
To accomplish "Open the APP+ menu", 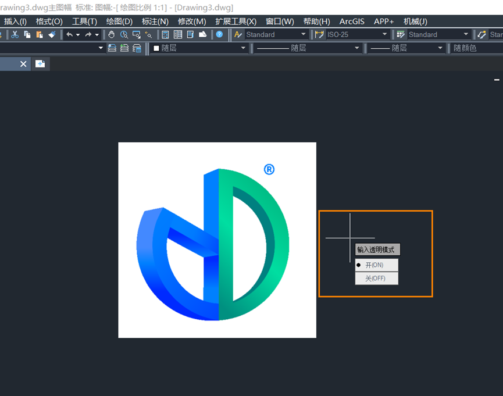I will click(x=384, y=22).
